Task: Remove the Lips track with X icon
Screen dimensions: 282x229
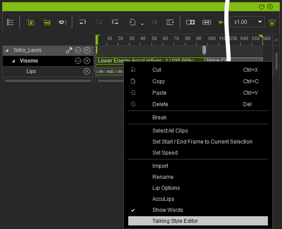Action: (87, 71)
